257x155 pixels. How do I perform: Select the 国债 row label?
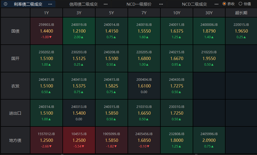point(15,31)
